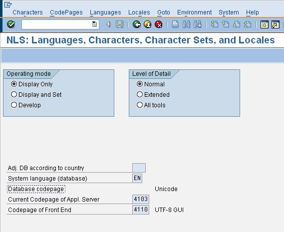Screen dimensions: 284x232
Task: Click the Print icon
Action: pyautogui.click(x=175, y=24)
